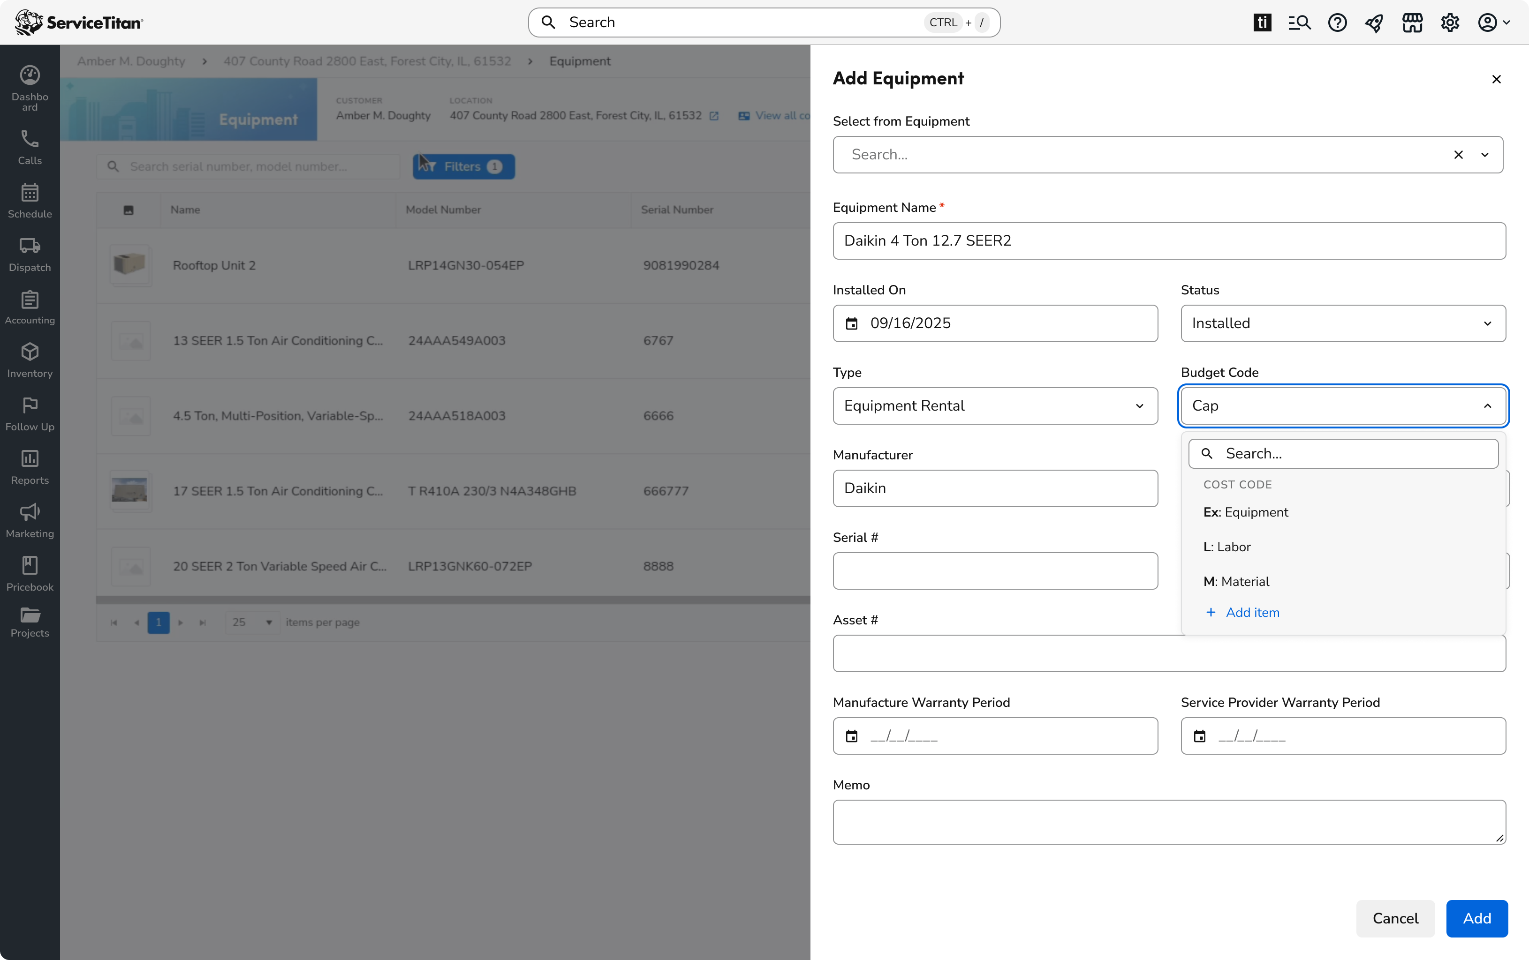The image size is (1529, 960).
Task: Select the Rooftop Unit 2 row name
Action: tap(214, 266)
